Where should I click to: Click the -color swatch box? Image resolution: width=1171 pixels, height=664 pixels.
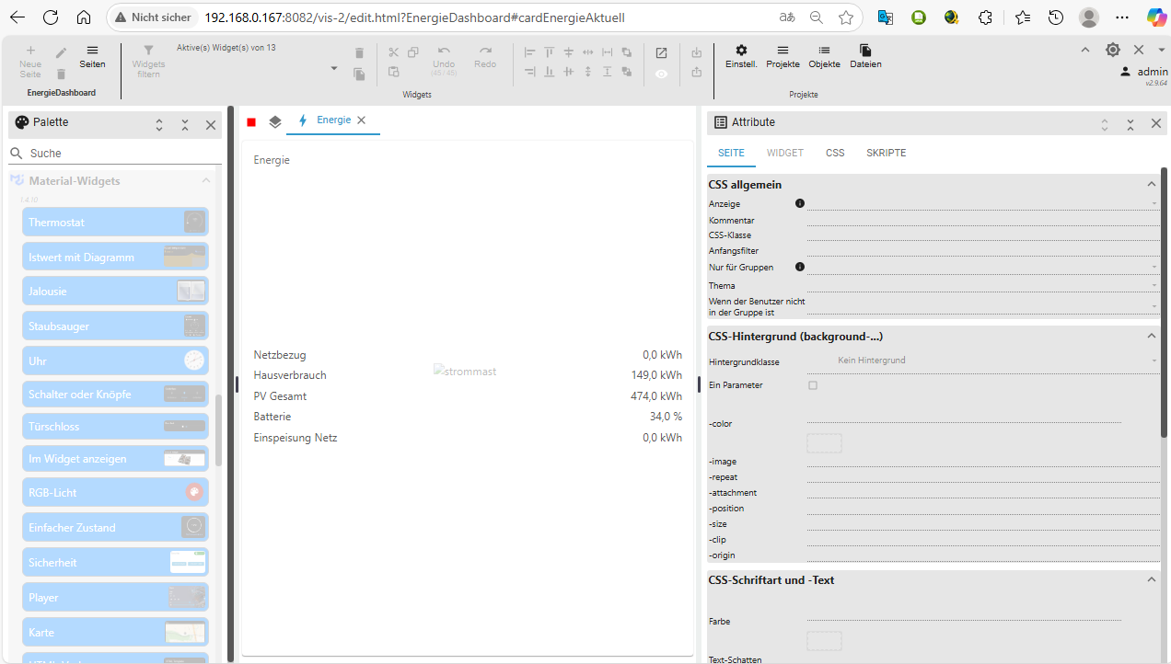[x=824, y=443]
